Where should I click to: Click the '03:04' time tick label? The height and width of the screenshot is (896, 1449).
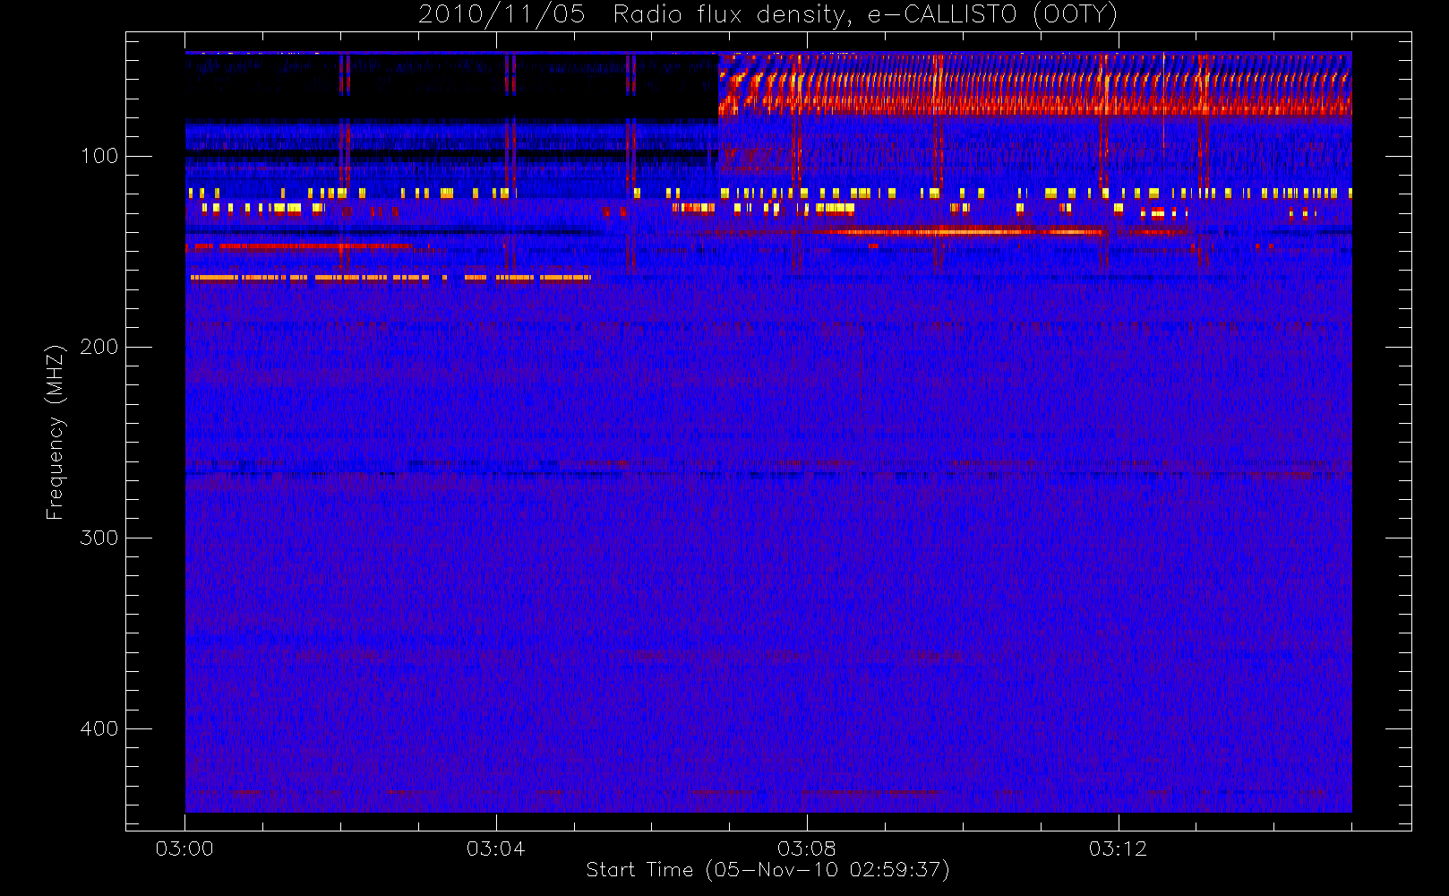point(495,849)
